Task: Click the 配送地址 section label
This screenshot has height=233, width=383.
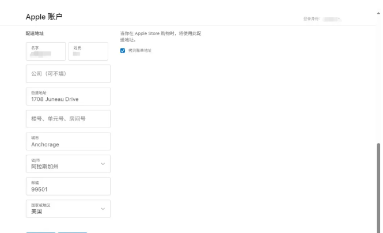Action: pos(35,33)
